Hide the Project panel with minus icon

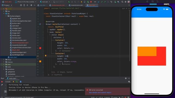tap(34, 5)
